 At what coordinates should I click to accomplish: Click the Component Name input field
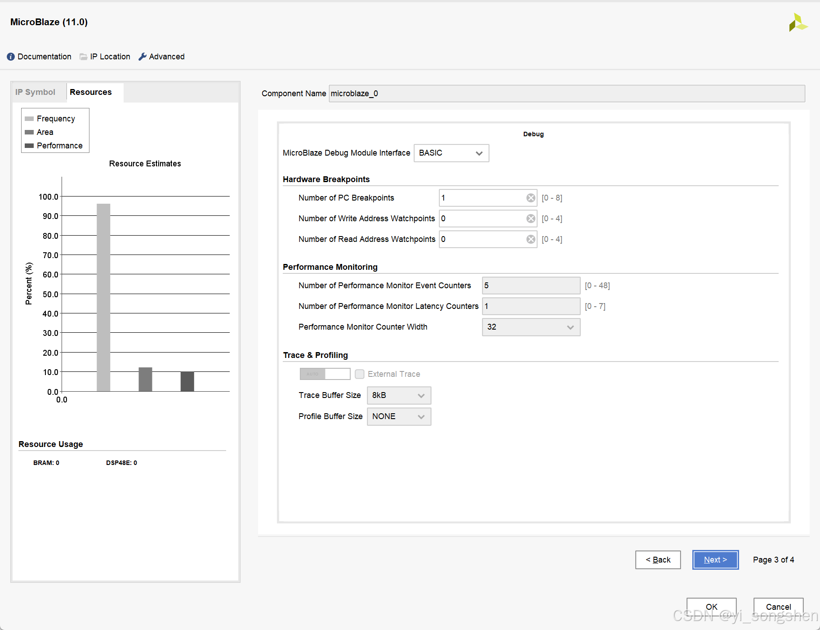pyautogui.click(x=567, y=94)
